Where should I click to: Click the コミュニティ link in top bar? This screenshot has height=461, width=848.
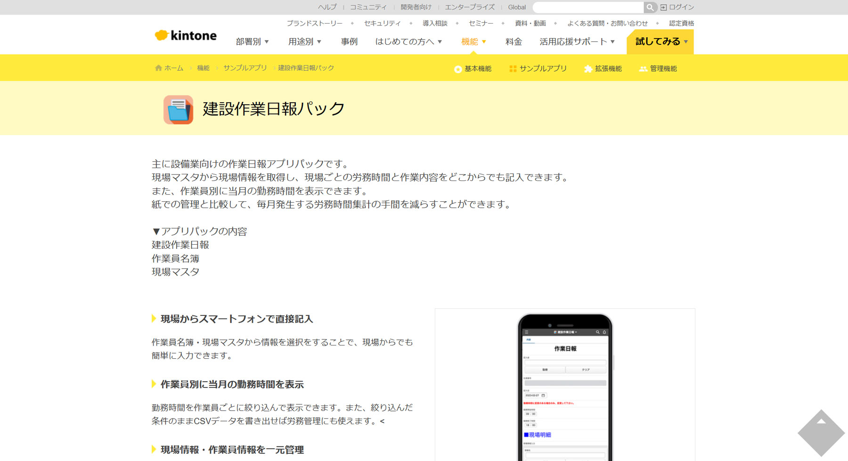pos(368,7)
